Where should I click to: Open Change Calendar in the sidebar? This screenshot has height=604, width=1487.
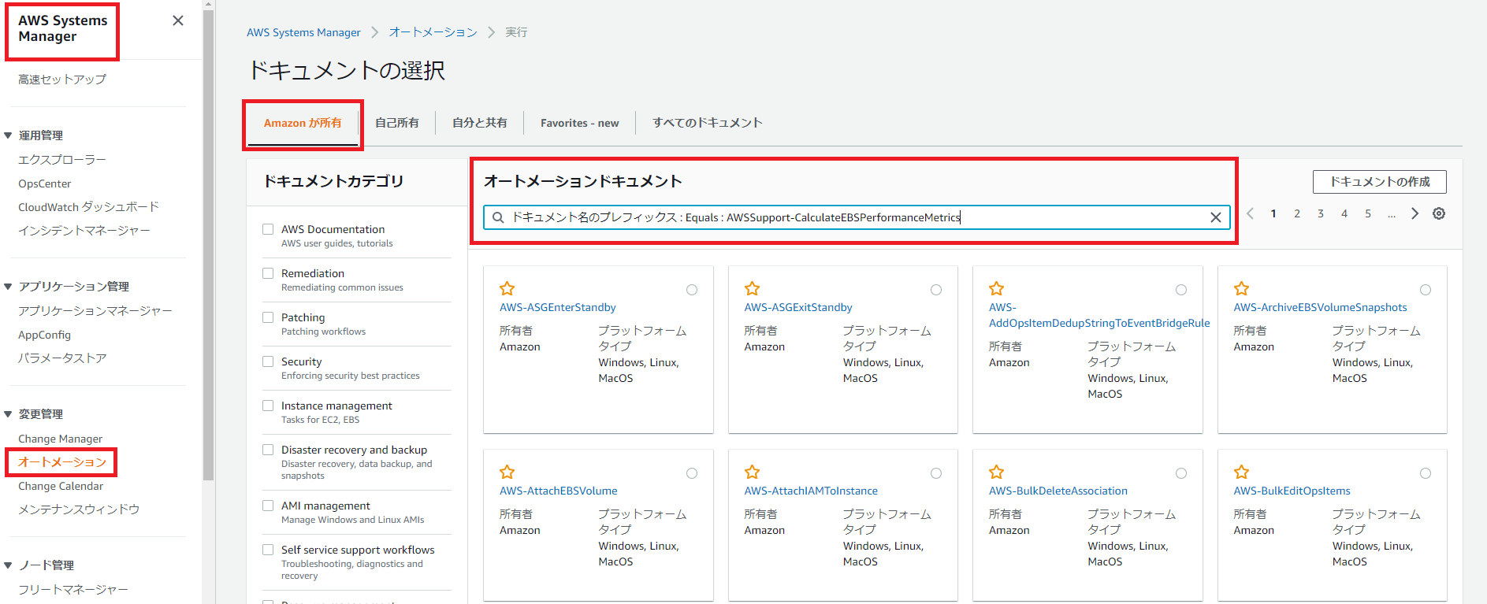pos(61,486)
